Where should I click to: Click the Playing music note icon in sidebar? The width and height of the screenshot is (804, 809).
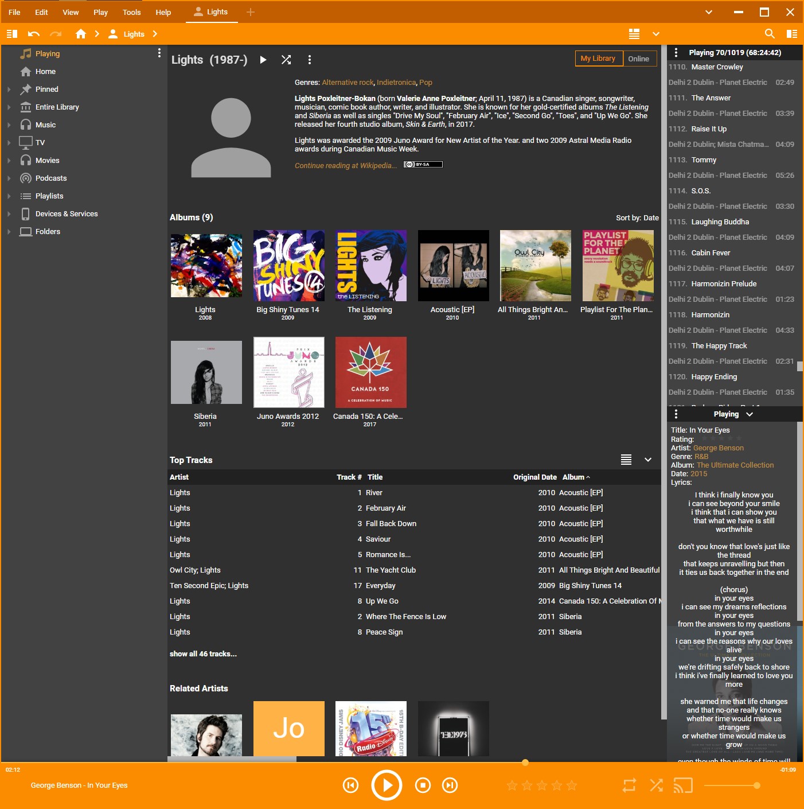click(x=26, y=53)
